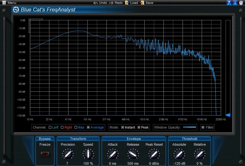
Task: Click the Load preset folder icon
Action: tap(127, 3)
